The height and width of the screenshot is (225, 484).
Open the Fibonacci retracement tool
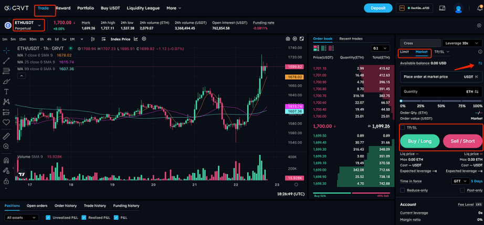[6, 71]
